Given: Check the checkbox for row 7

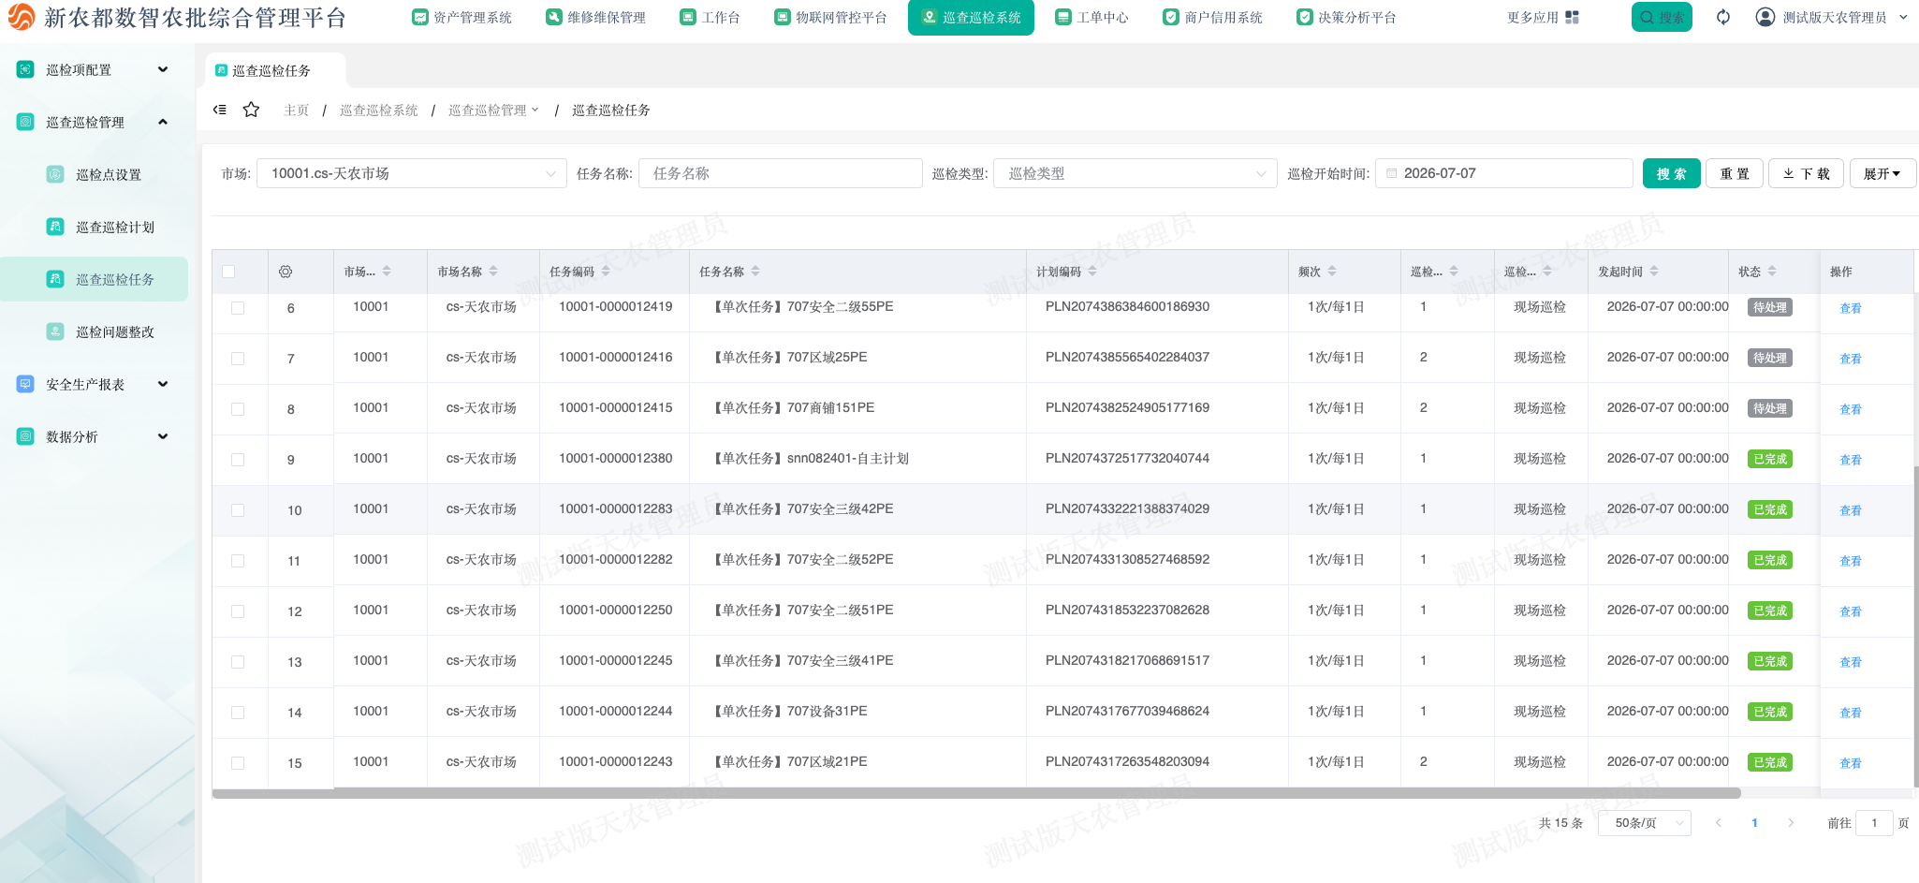Looking at the screenshot, I should 238,359.
